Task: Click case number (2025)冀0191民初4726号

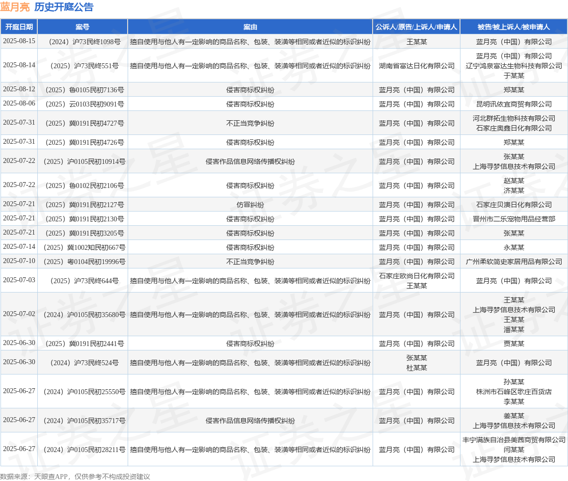Action: pyautogui.click(x=82, y=142)
